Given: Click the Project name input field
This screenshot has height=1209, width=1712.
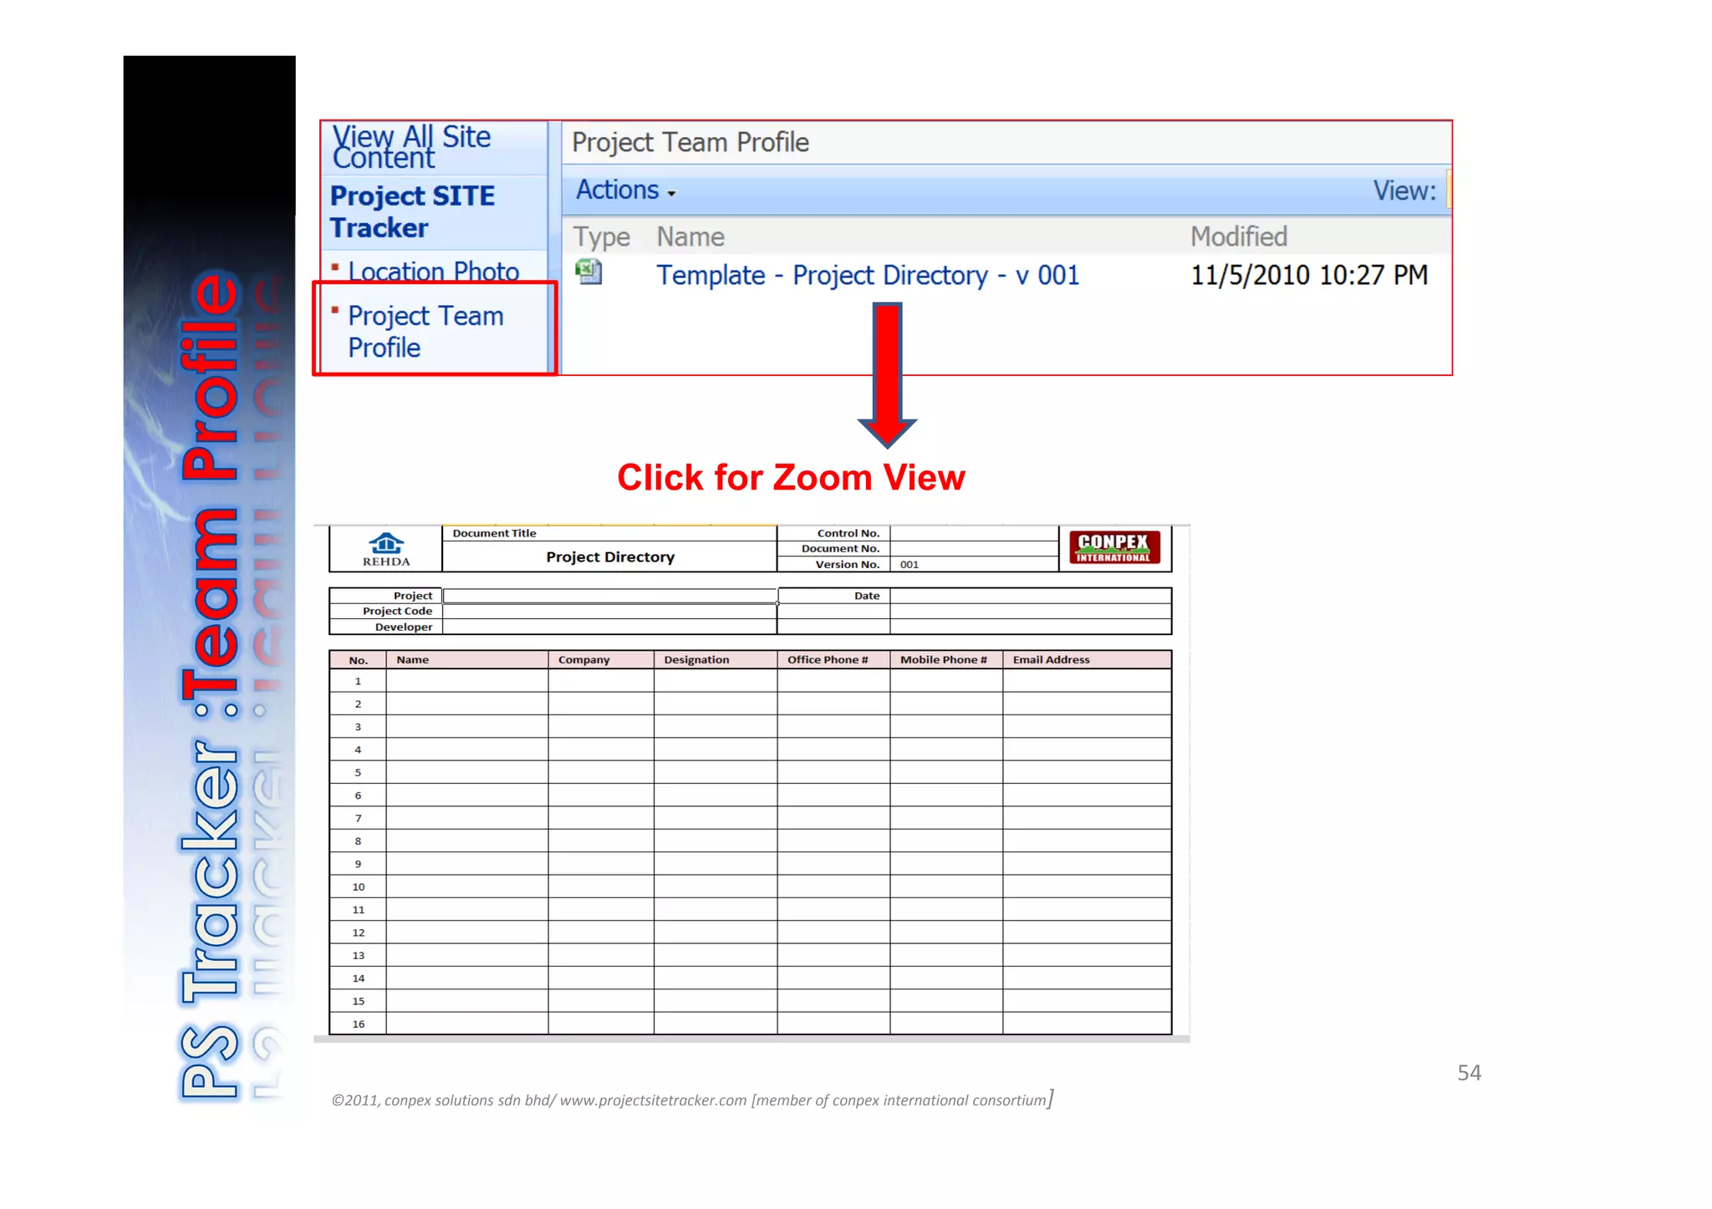Looking at the screenshot, I should click(609, 596).
